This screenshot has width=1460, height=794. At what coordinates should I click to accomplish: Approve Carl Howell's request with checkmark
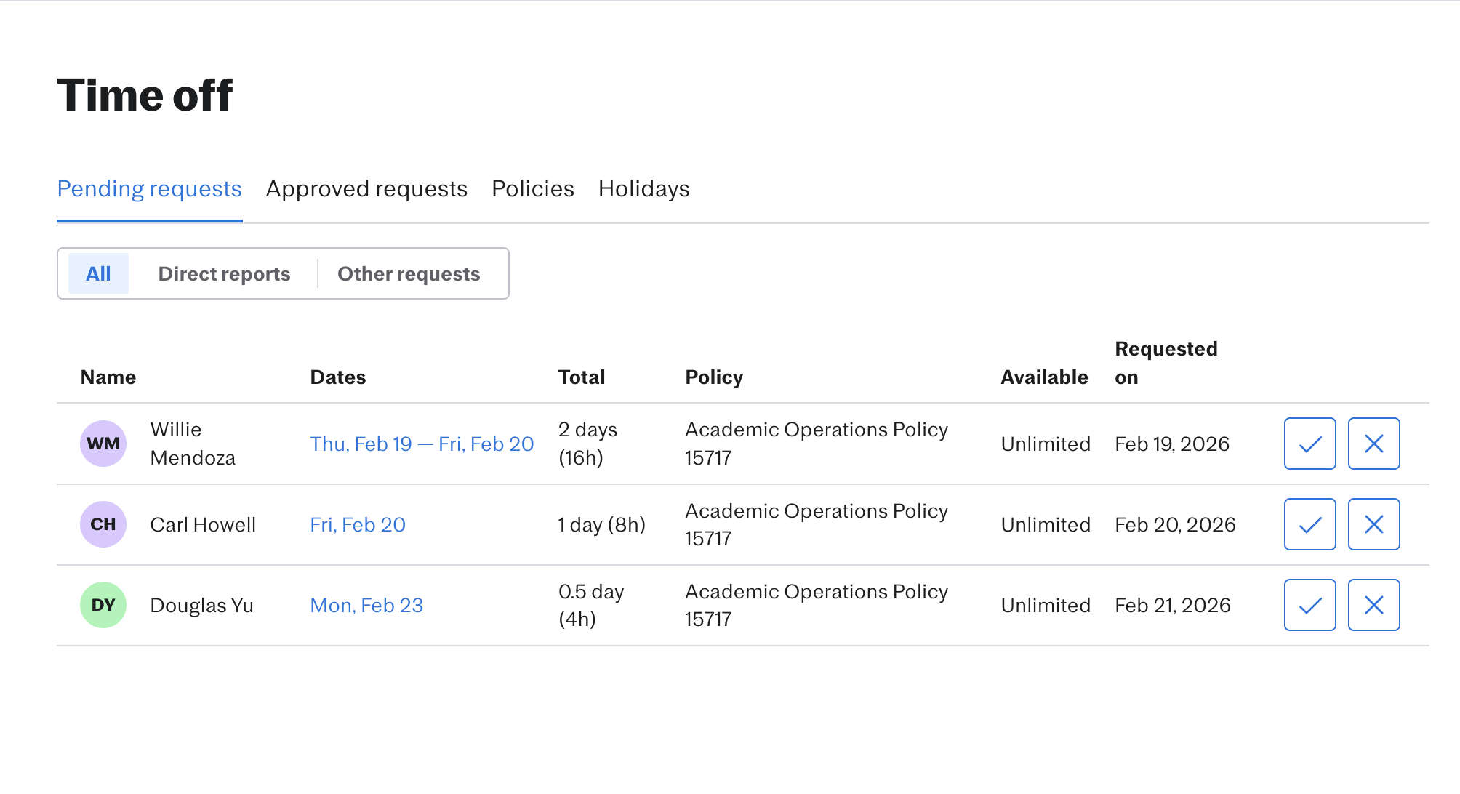click(x=1309, y=524)
